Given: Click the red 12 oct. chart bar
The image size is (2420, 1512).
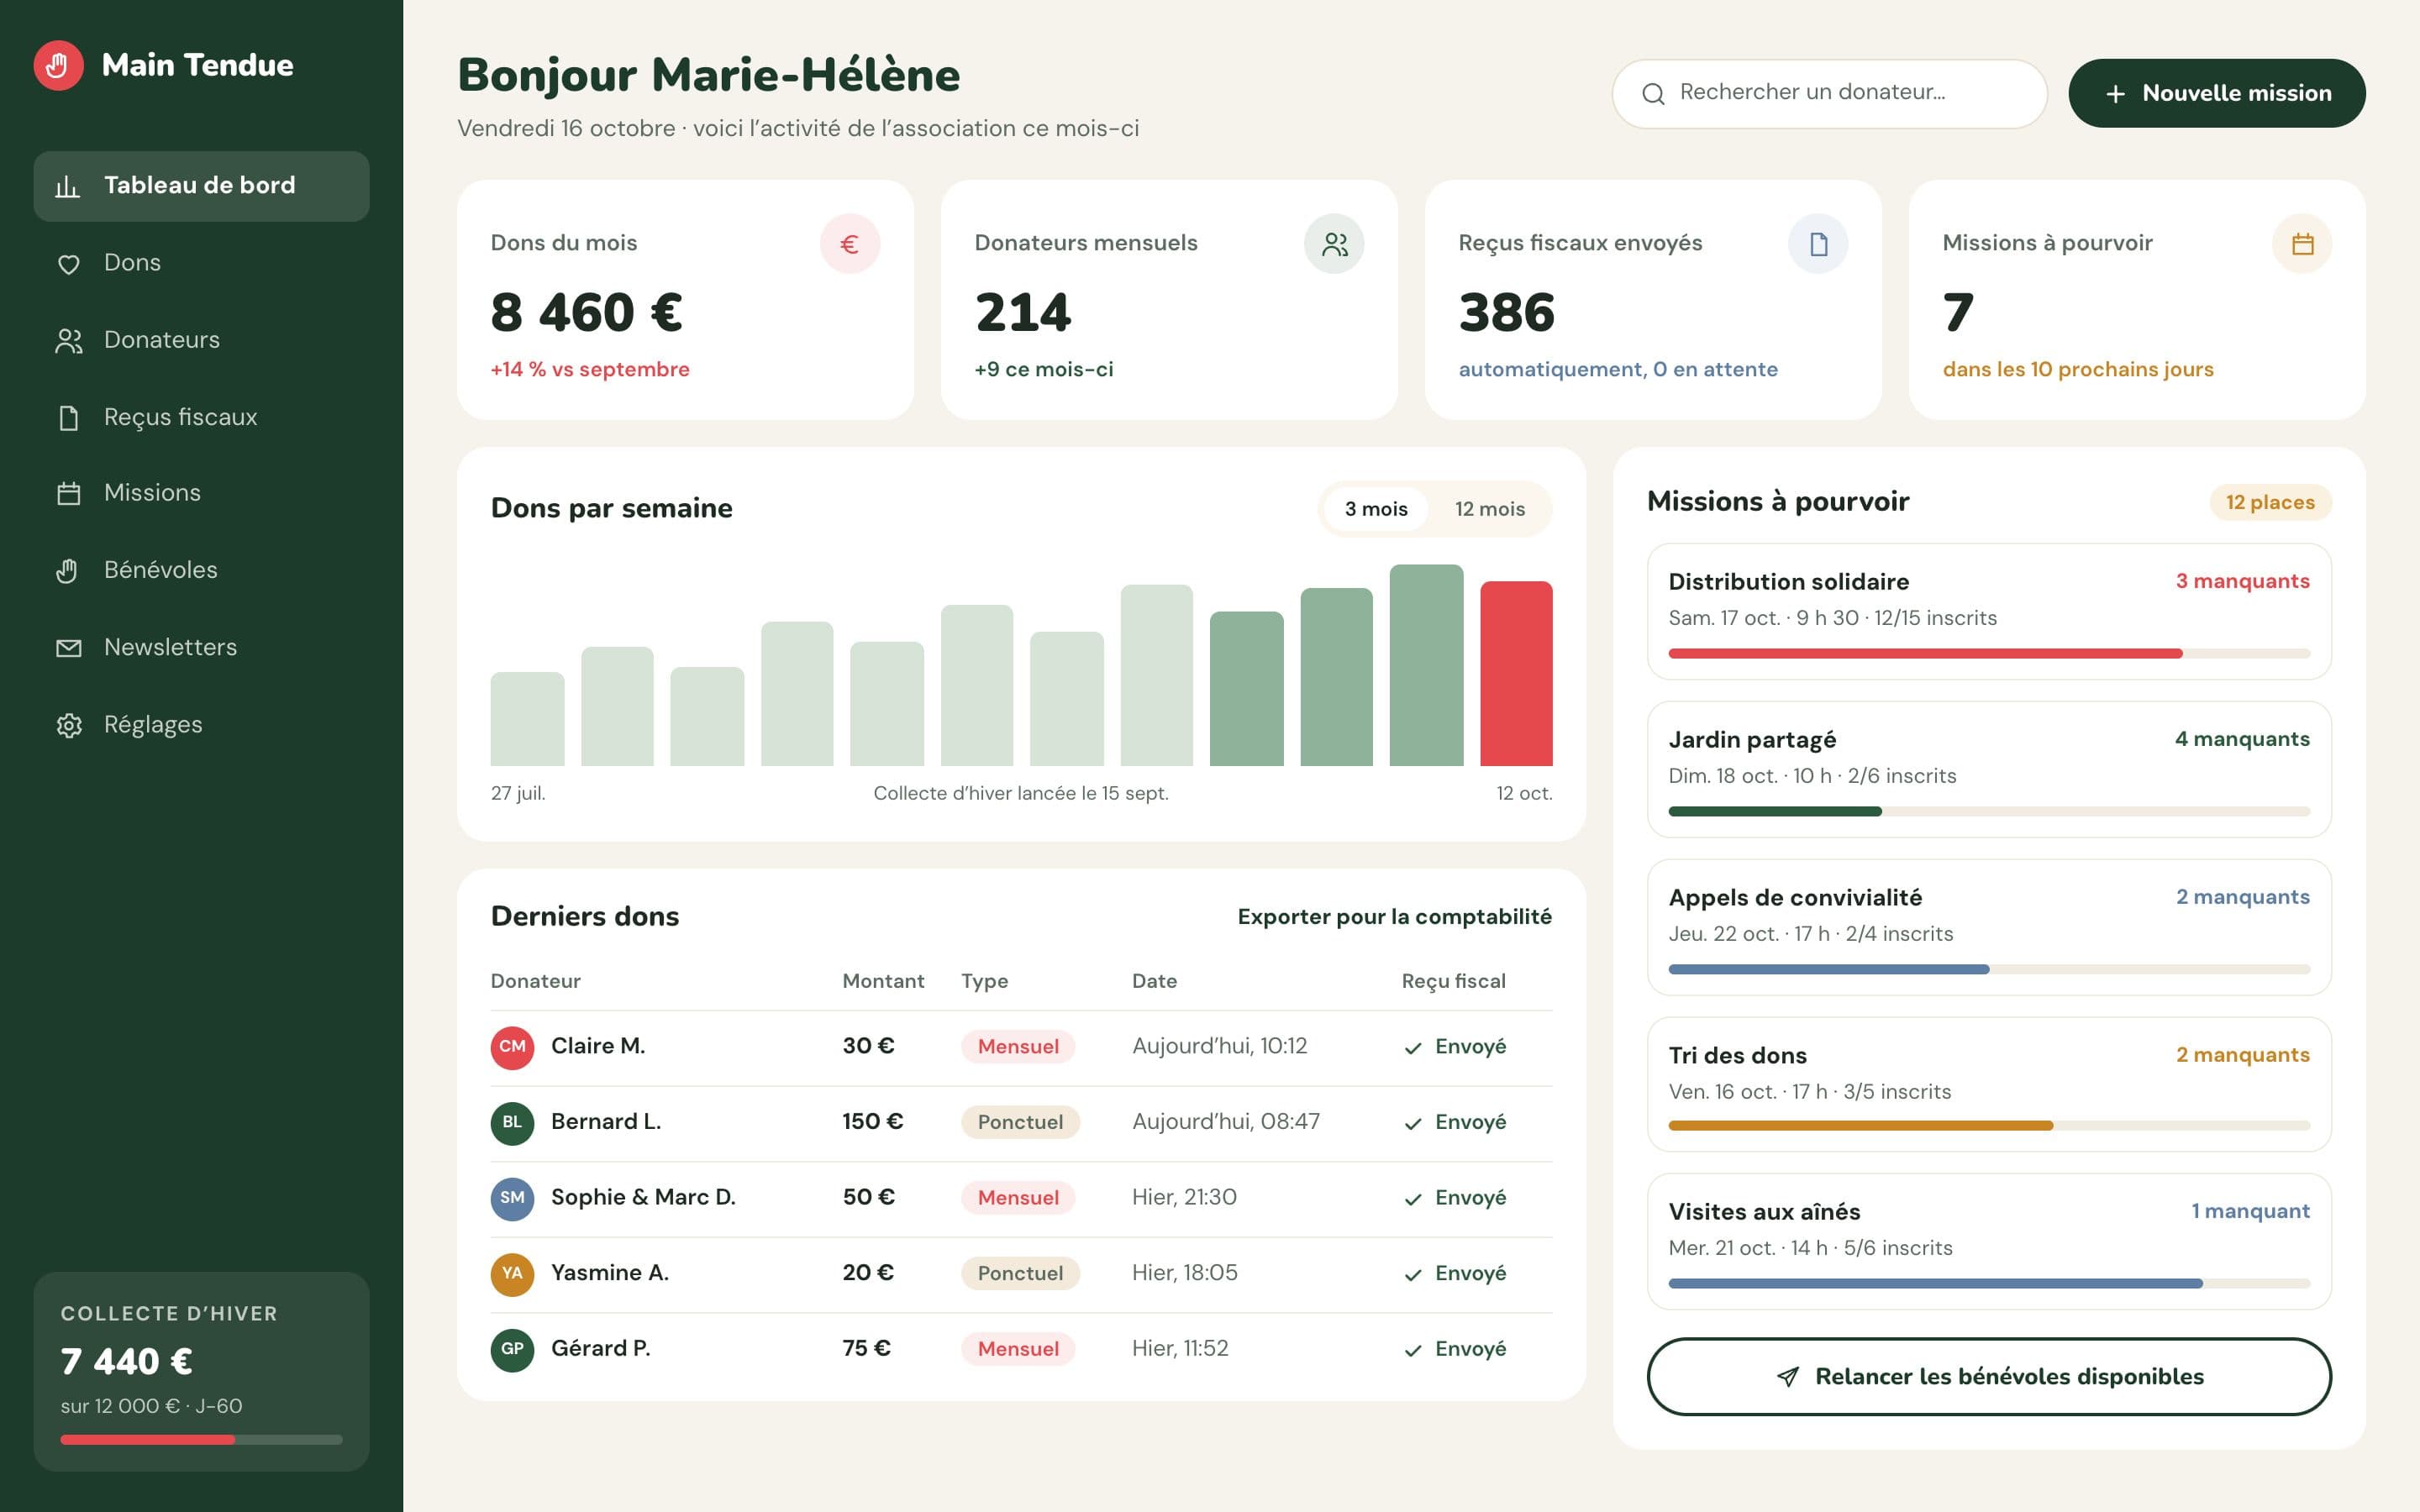Looking at the screenshot, I should (x=1516, y=673).
